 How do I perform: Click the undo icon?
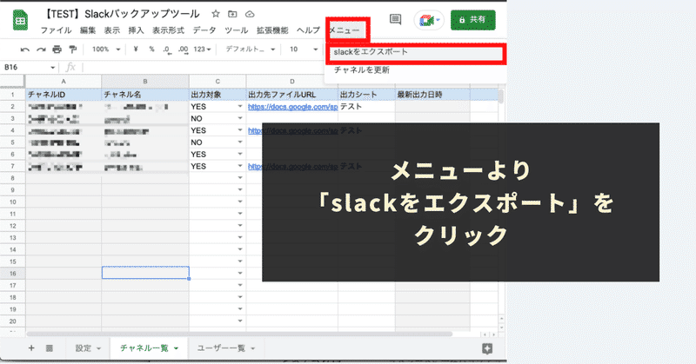(25, 50)
